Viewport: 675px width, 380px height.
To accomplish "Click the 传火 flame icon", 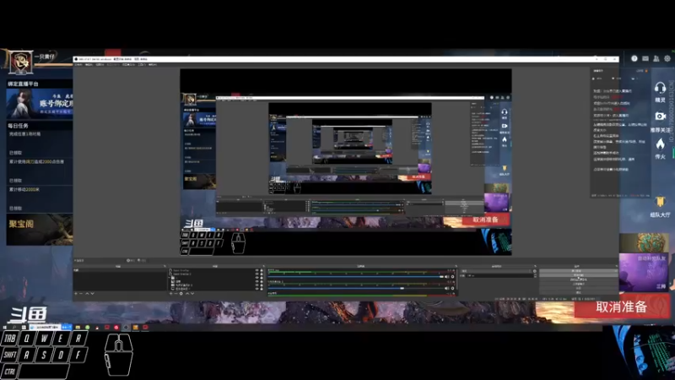I will coord(660,144).
